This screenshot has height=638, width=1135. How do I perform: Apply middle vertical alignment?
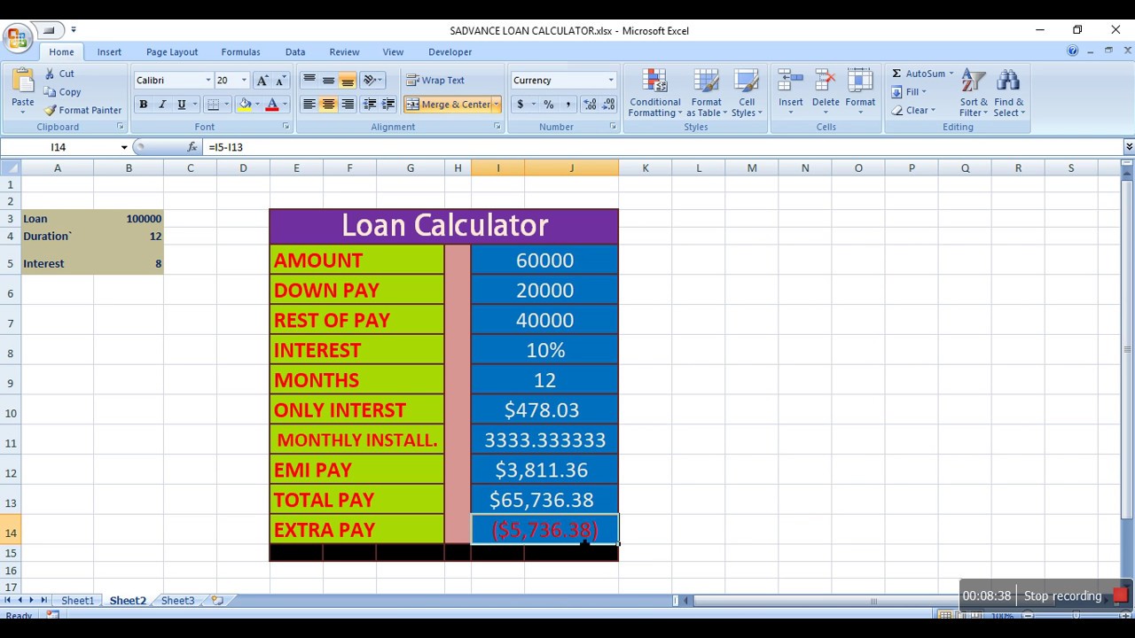click(x=328, y=81)
